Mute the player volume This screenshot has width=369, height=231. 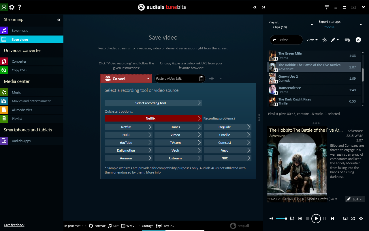271,219
